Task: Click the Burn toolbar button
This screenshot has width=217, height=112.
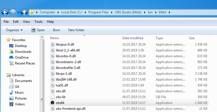Action: pyautogui.click(x=56, y=30)
